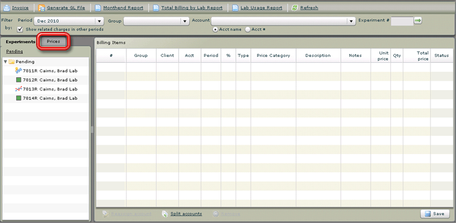
Task: Click the Status column header
Action: (441, 56)
